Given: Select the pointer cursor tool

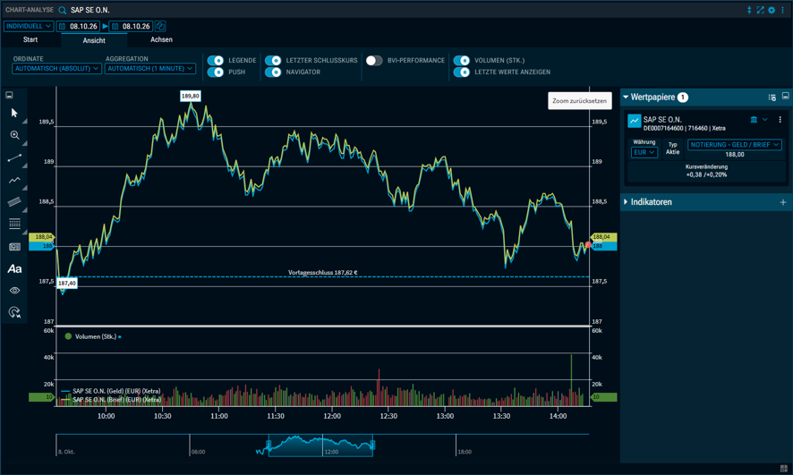Looking at the screenshot, I should click(x=14, y=113).
